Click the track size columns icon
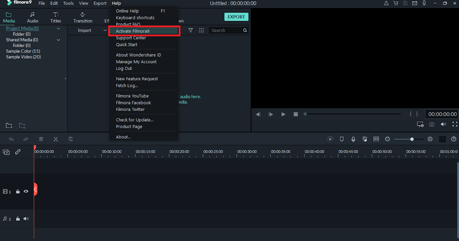The image size is (459, 241). click(x=442, y=139)
